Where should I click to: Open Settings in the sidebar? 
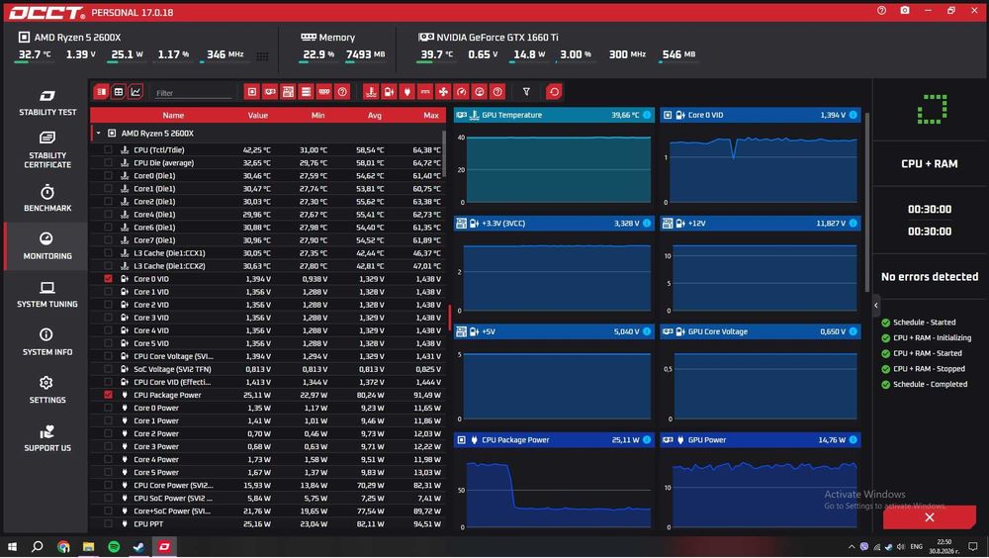[47, 390]
